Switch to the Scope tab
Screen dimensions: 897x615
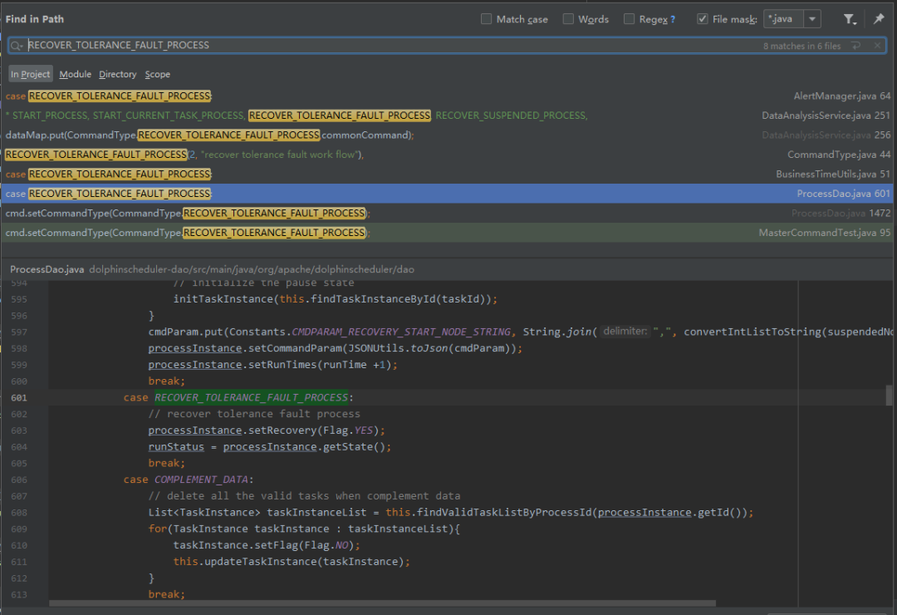point(158,74)
